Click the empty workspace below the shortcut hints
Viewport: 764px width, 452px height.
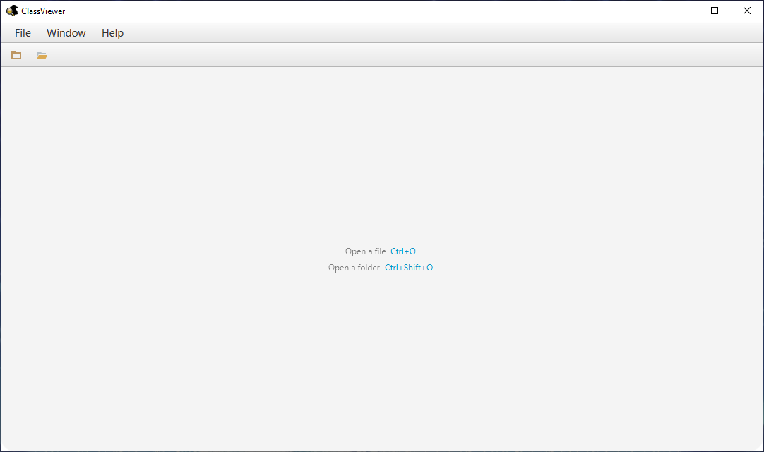[x=382, y=361]
